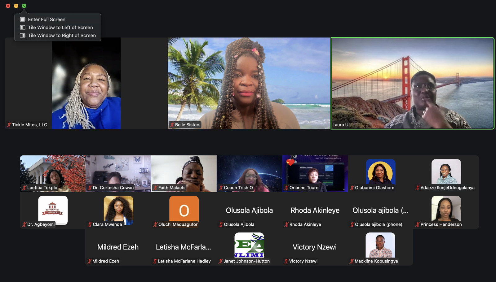Screen dimensions: 496x282
Task: Click Faith Malachi's muted microphone icon
Action: (x=155, y=188)
